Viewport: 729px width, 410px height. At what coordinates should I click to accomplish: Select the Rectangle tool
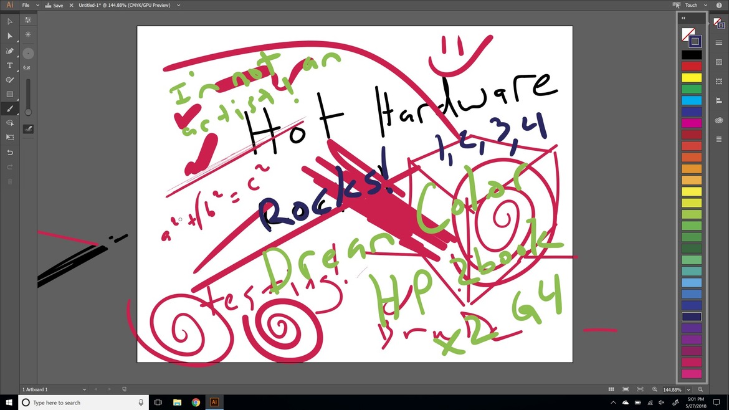tap(10, 94)
